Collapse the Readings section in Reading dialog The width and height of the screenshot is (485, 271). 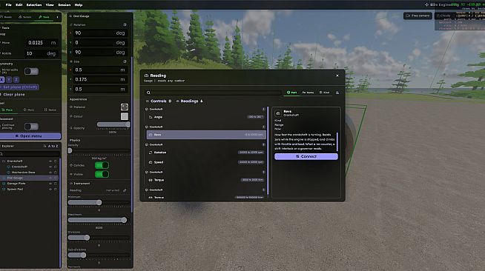click(x=189, y=101)
